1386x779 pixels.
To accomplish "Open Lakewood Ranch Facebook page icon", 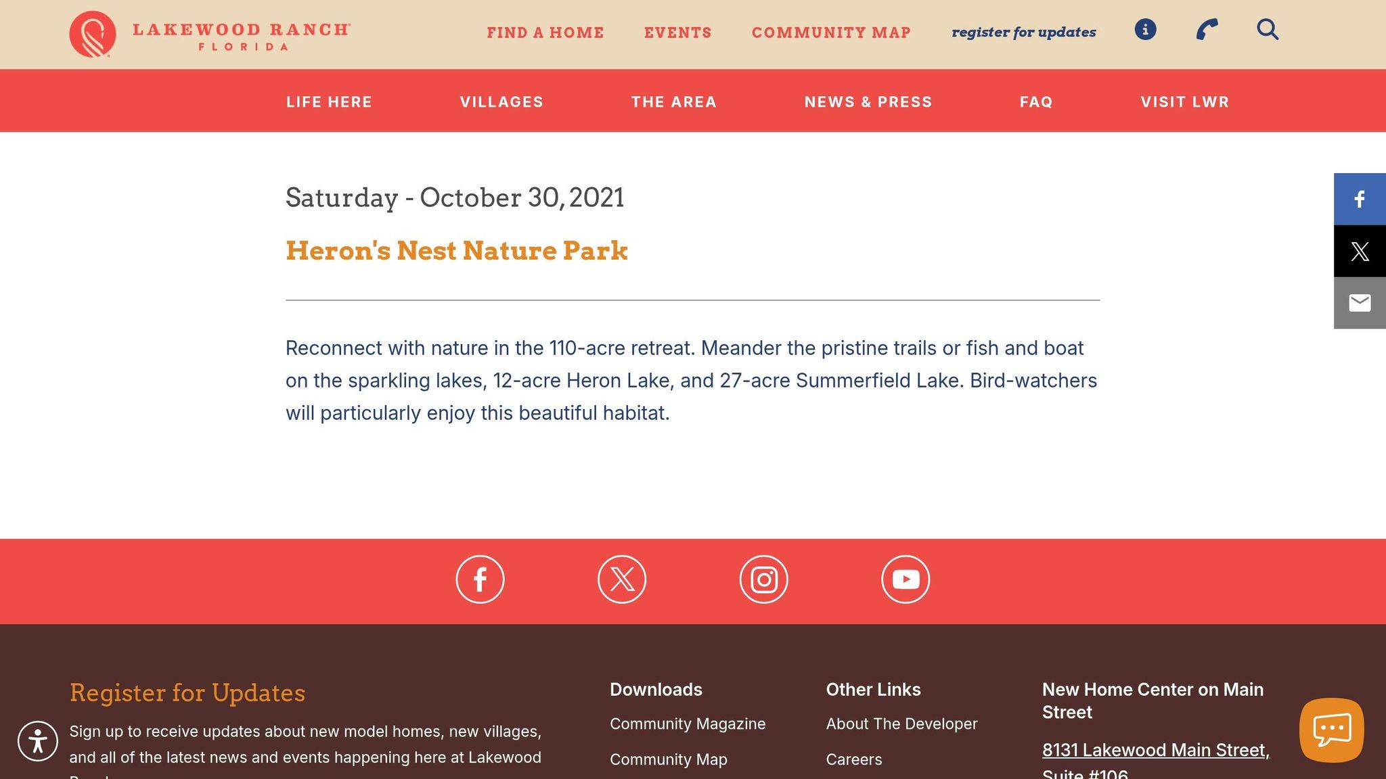I will click(480, 579).
